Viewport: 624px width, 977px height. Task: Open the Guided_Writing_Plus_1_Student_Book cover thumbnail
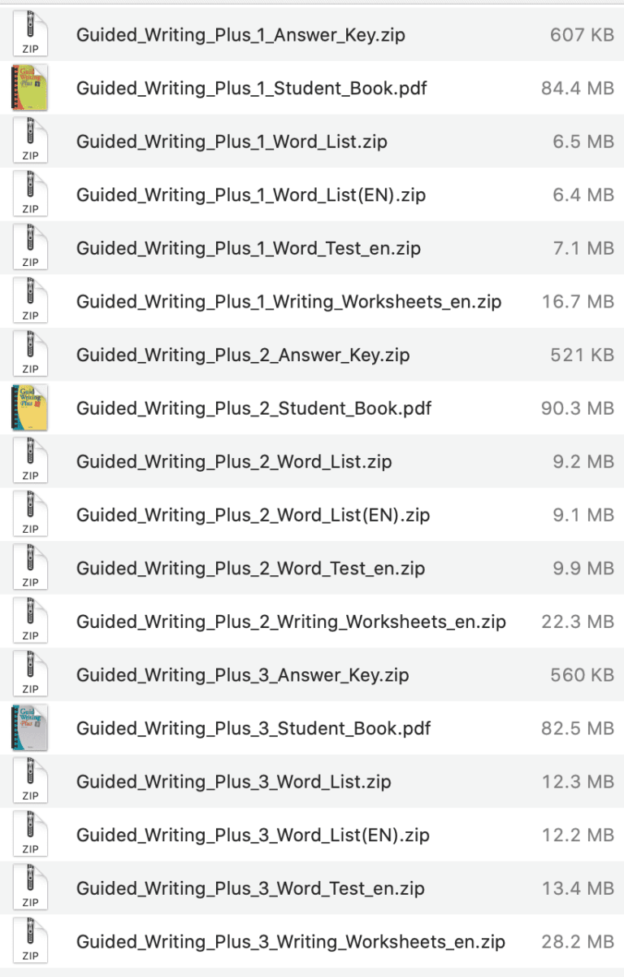[29, 87]
